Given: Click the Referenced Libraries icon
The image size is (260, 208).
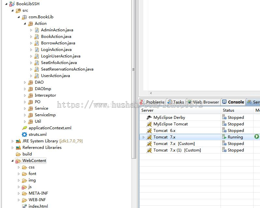Looking at the screenshot, I should [x=18, y=148].
